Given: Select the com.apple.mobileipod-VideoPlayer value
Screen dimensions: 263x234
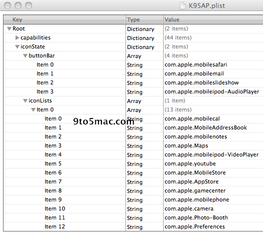Looking at the screenshot, I should [x=211, y=155].
